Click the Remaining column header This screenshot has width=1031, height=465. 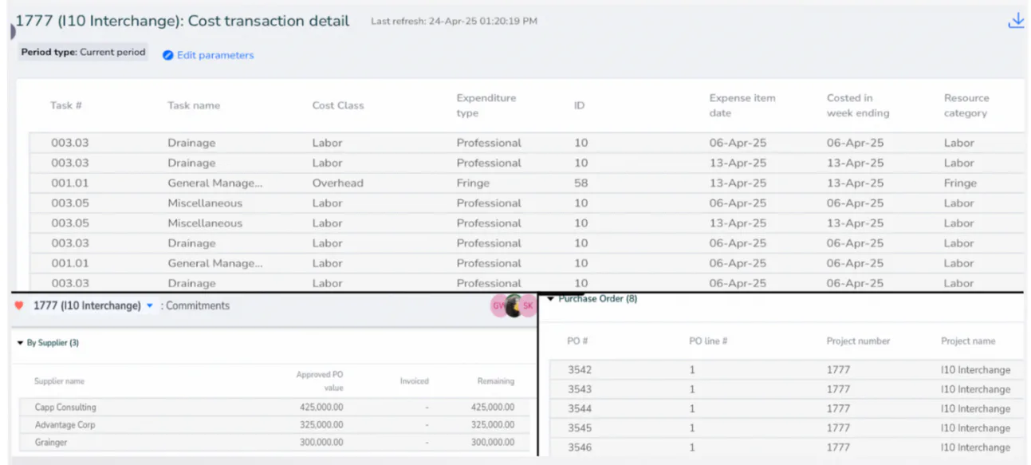click(x=496, y=381)
